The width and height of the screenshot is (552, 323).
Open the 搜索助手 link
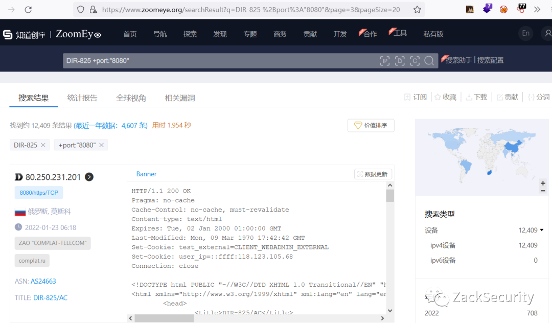[x=458, y=60]
